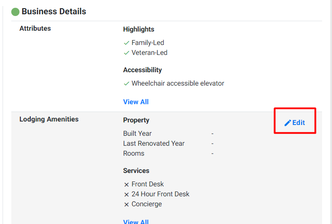
Task: Click the Services subsection heading
Action: tap(136, 170)
